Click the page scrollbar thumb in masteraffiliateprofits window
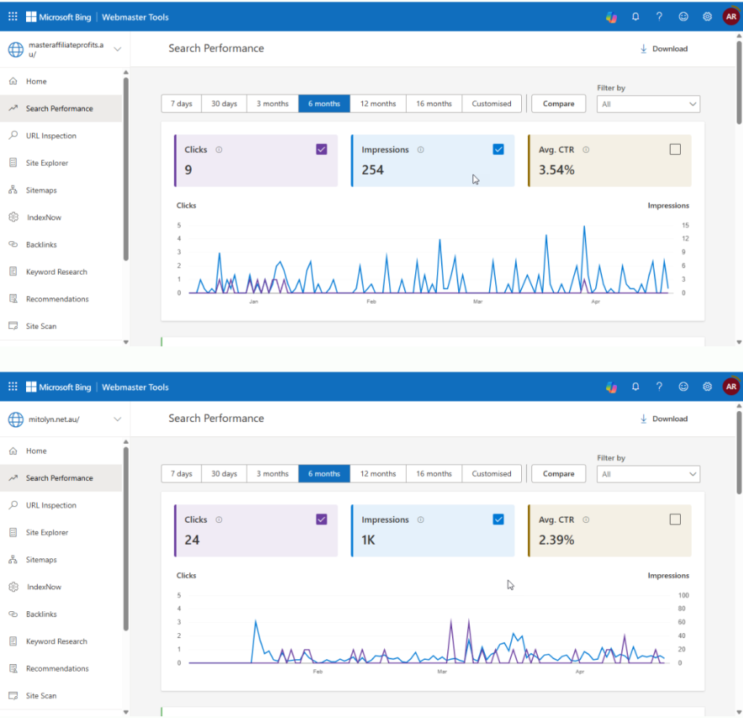 (739, 83)
